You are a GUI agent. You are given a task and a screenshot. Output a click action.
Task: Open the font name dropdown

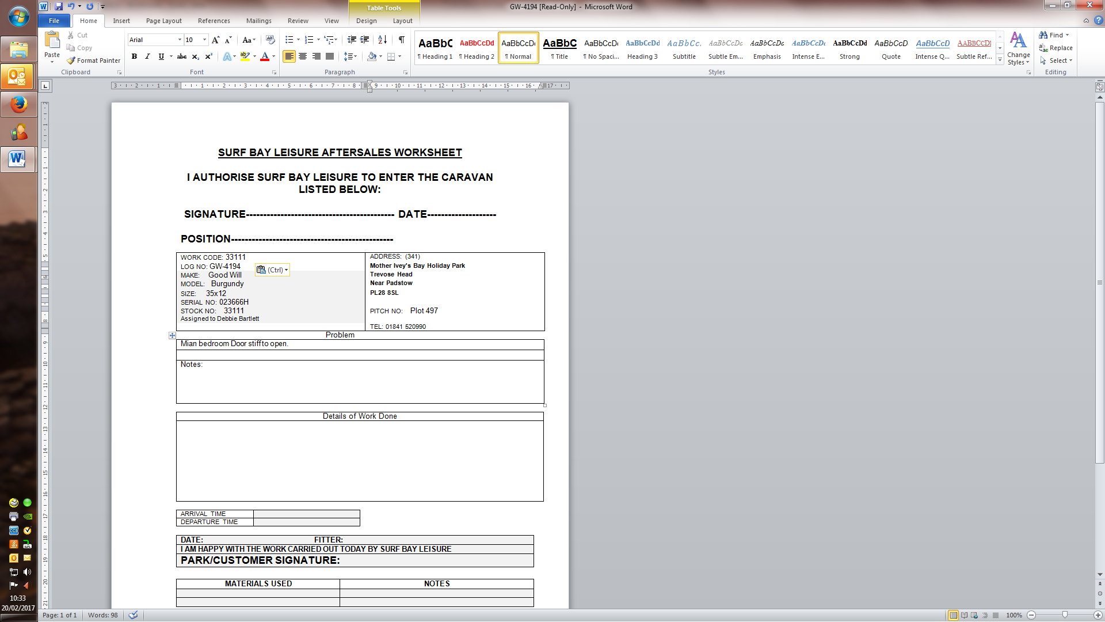180,40
